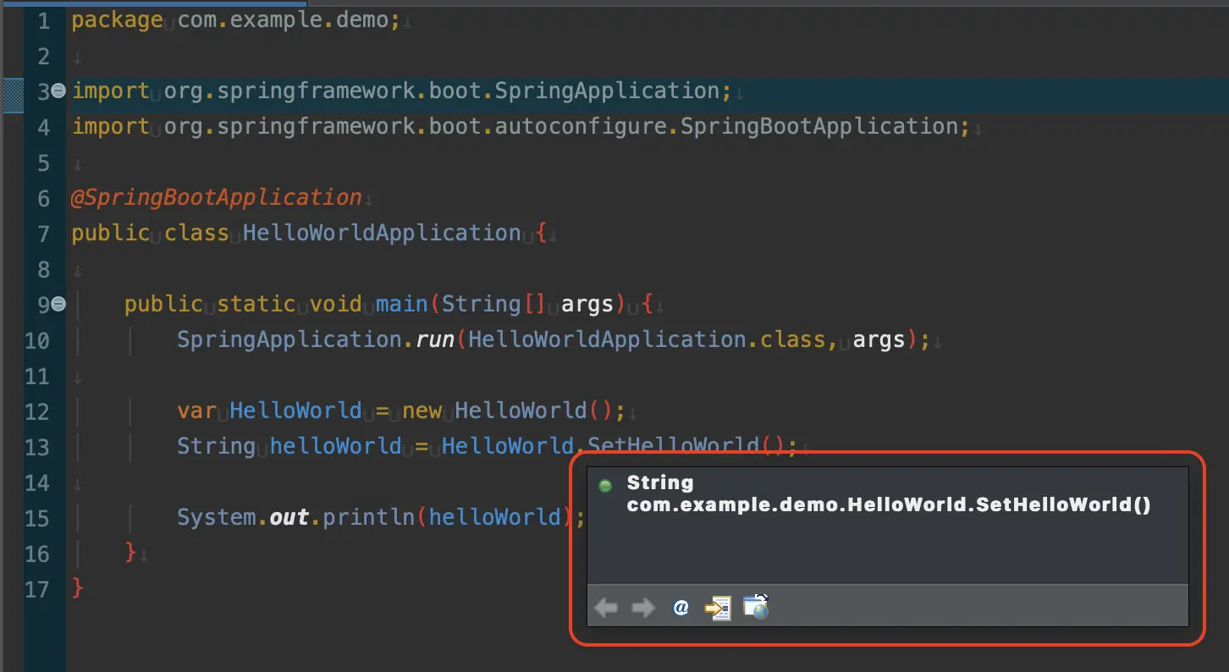Click line number 12 in the gutter

(x=37, y=410)
